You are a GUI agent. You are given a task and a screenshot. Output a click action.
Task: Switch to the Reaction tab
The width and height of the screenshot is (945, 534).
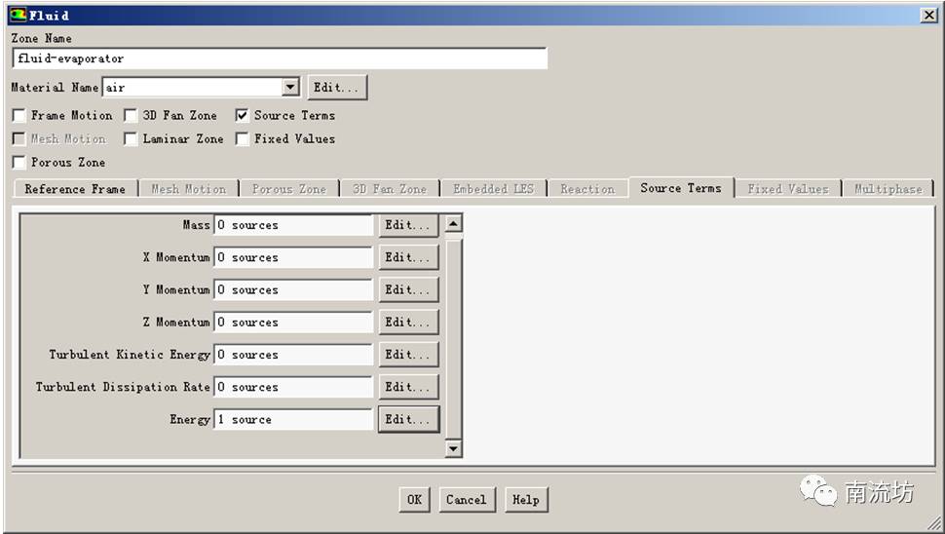(x=587, y=189)
